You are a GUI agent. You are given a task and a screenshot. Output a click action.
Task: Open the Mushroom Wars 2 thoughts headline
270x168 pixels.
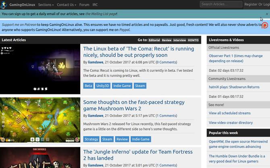(x=134, y=105)
